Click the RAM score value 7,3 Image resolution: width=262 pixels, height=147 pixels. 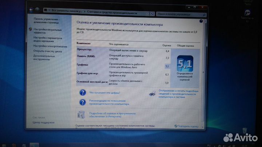(x=167, y=58)
